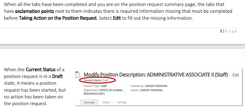
Task: Click the Edit link next to the title
Action: pyautogui.click(x=236, y=75)
